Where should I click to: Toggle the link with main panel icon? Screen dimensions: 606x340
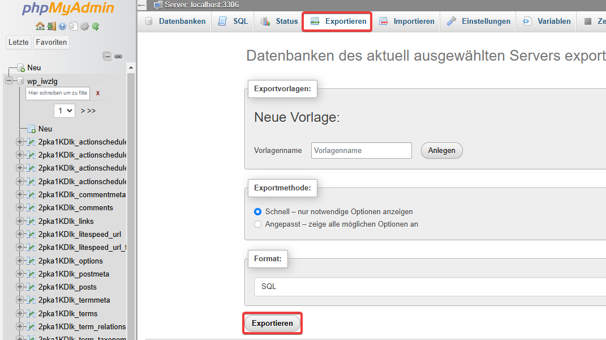pyautogui.click(x=118, y=57)
